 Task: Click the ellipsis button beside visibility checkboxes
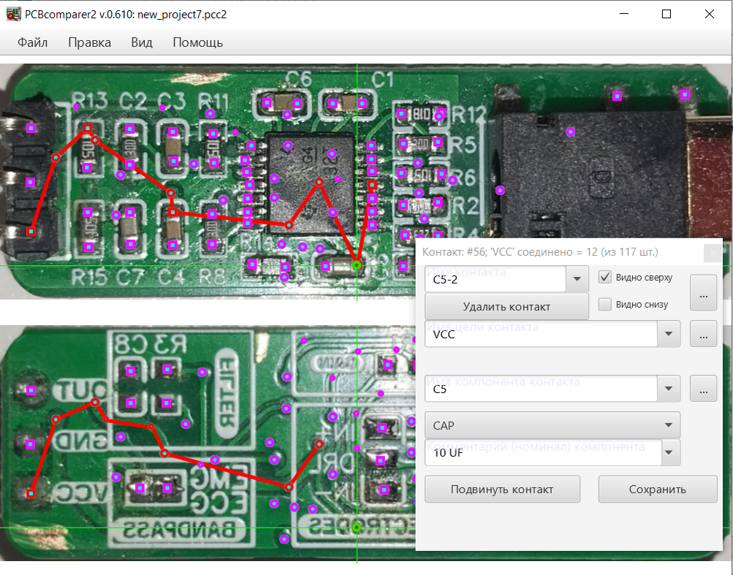pyautogui.click(x=704, y=293)
